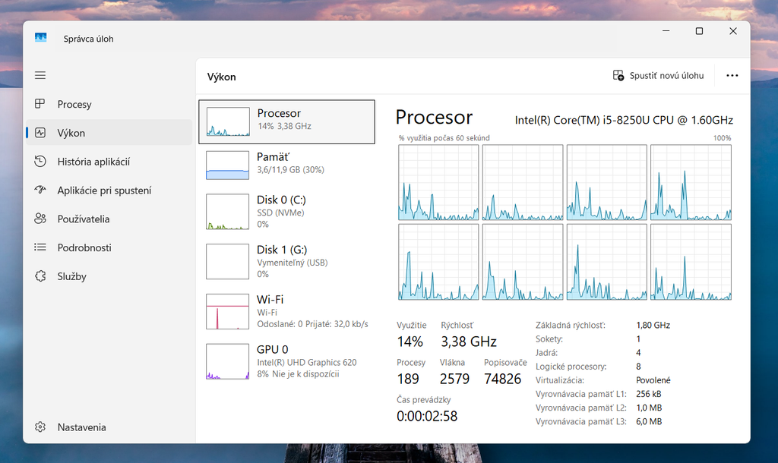Viewport: 778px width, 463px height.
Task: Open Procesy page label
Action: pyautogui.click(x=74, y=104)
